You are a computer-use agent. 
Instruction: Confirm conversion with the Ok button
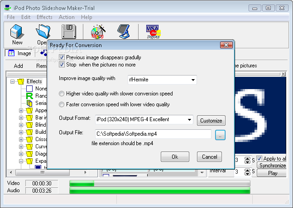pyautogui.click(x=175, y=157)
